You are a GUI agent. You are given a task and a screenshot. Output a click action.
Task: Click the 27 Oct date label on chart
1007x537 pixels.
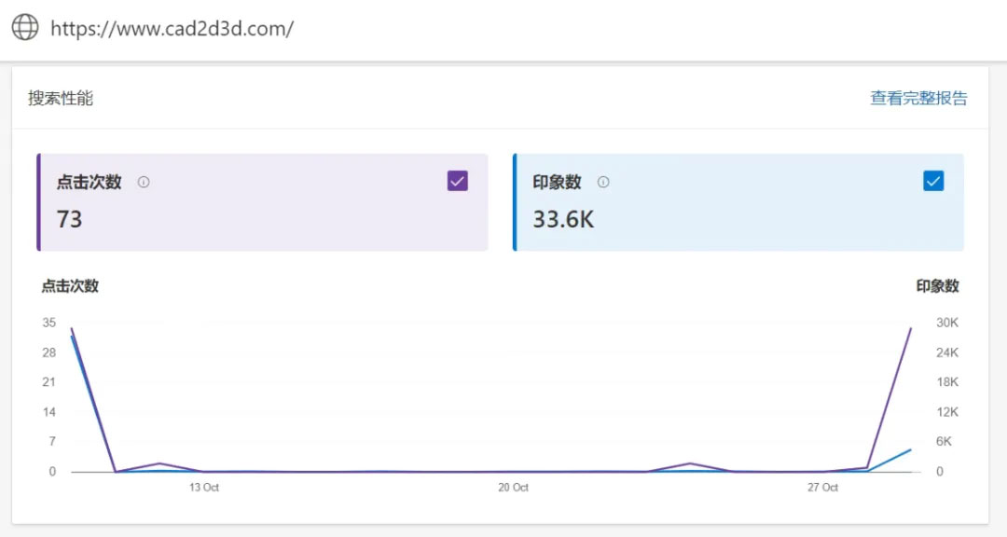point(822,488)
